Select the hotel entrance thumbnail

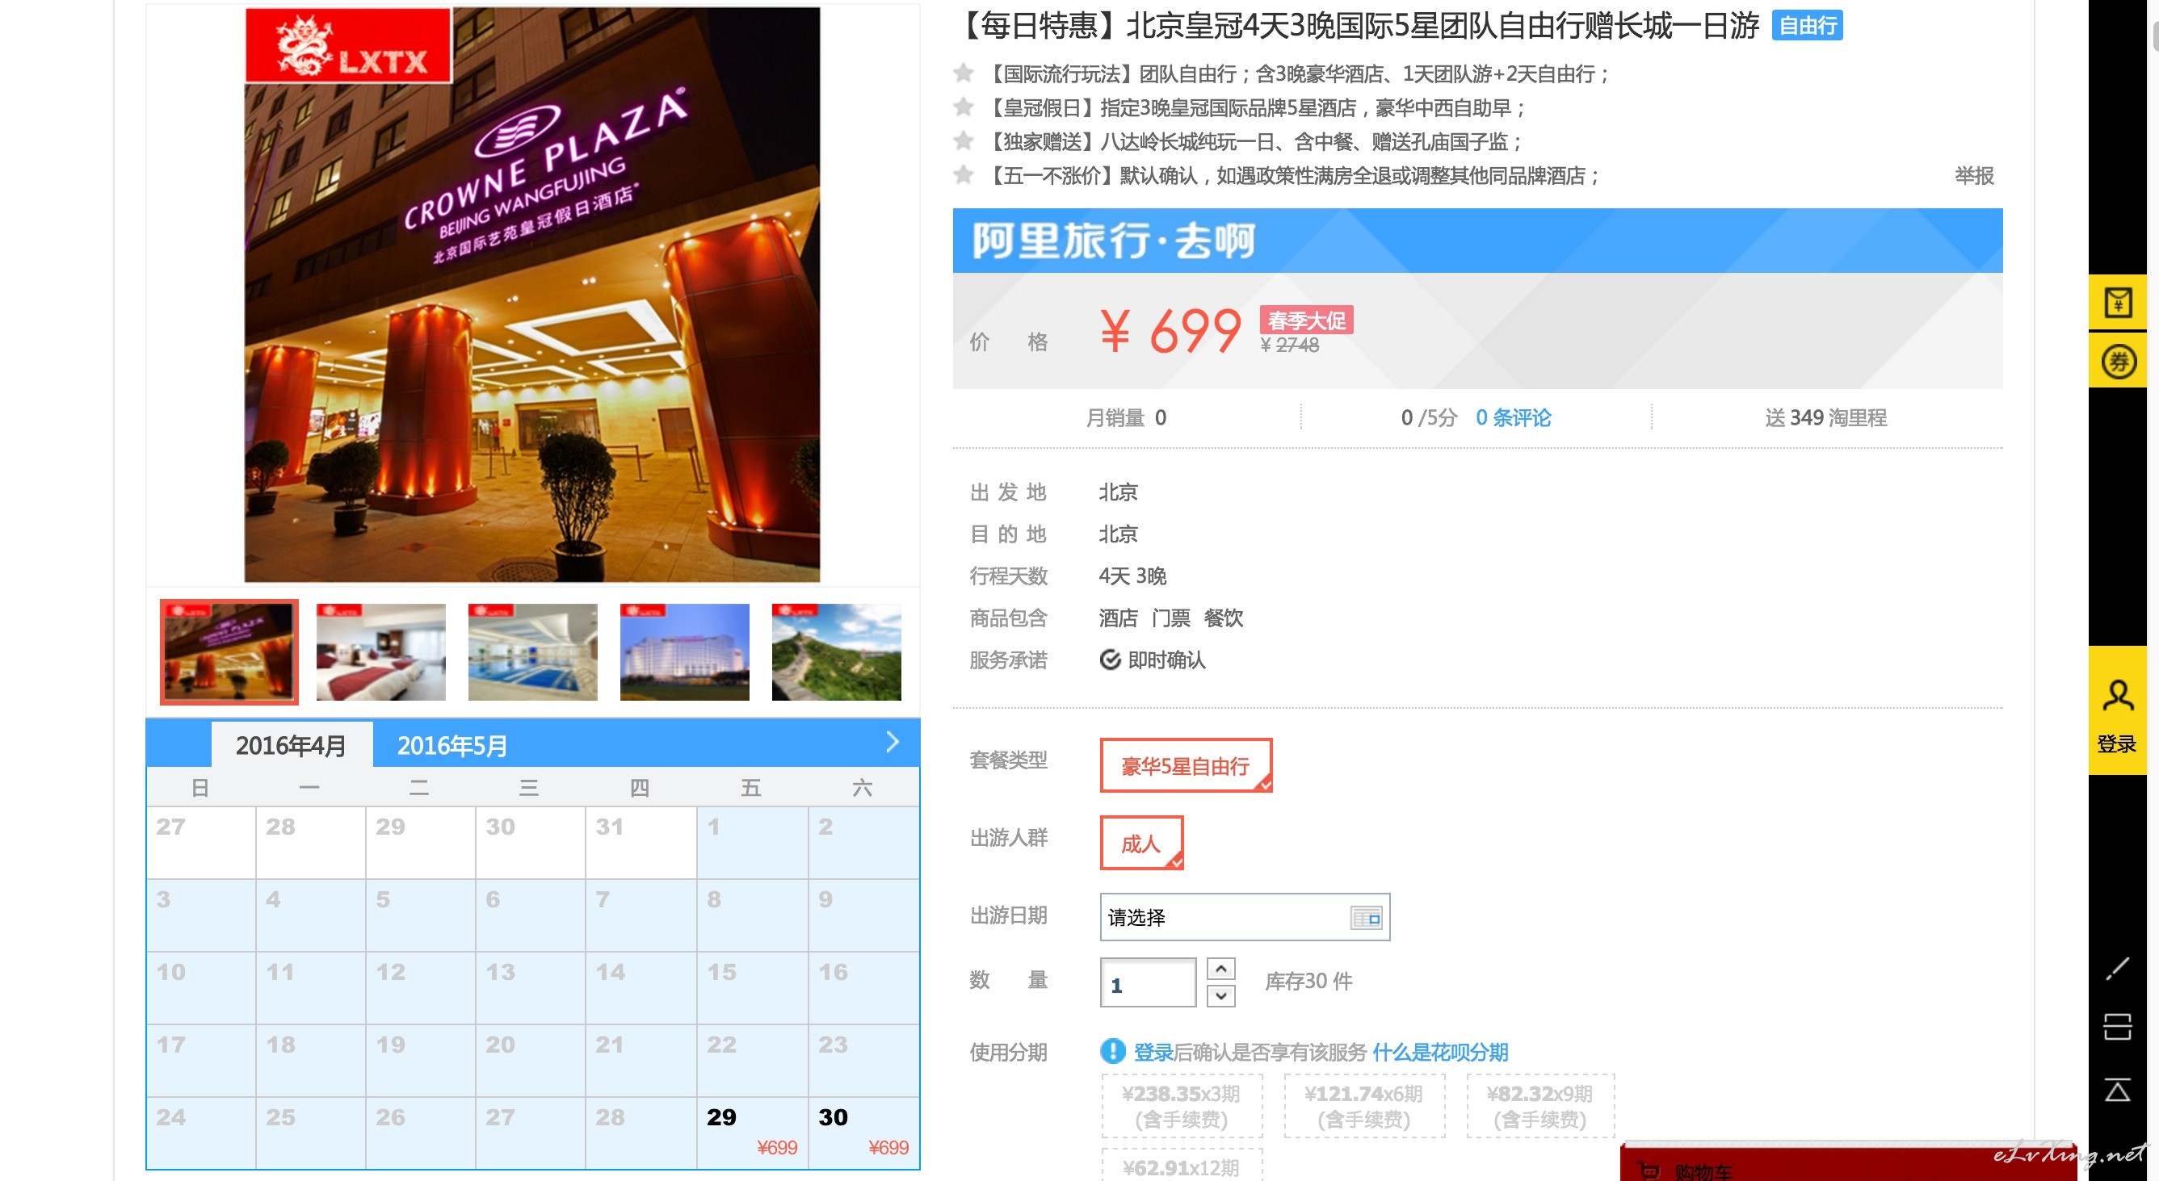tap(229, 651)
